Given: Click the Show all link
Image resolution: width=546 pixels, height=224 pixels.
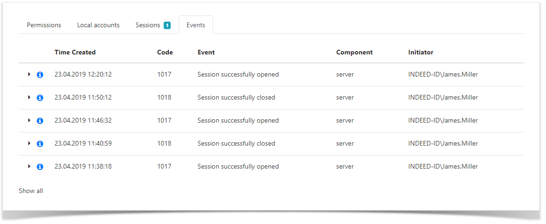Looking at the screenshot, I should click(31, 191).
